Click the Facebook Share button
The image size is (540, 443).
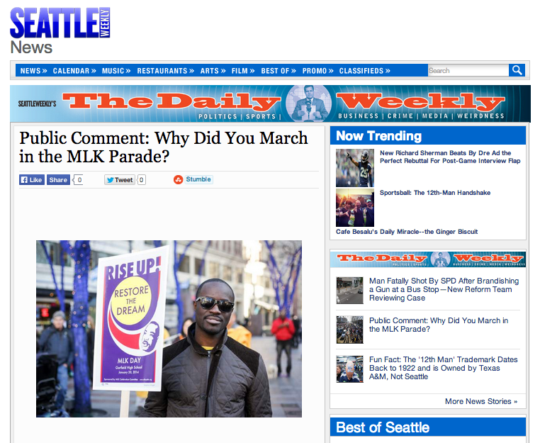[x=58, y=180]
